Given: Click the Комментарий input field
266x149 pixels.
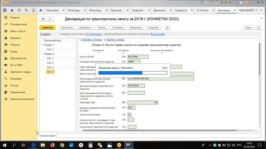Looking at the screenshot, I should 158,136.
